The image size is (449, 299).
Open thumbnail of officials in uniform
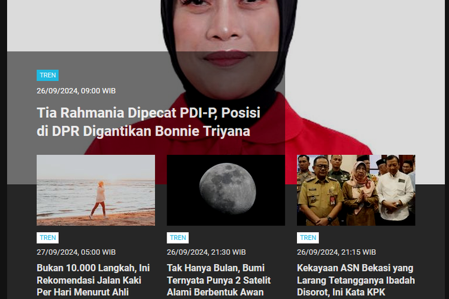(356, 190)
